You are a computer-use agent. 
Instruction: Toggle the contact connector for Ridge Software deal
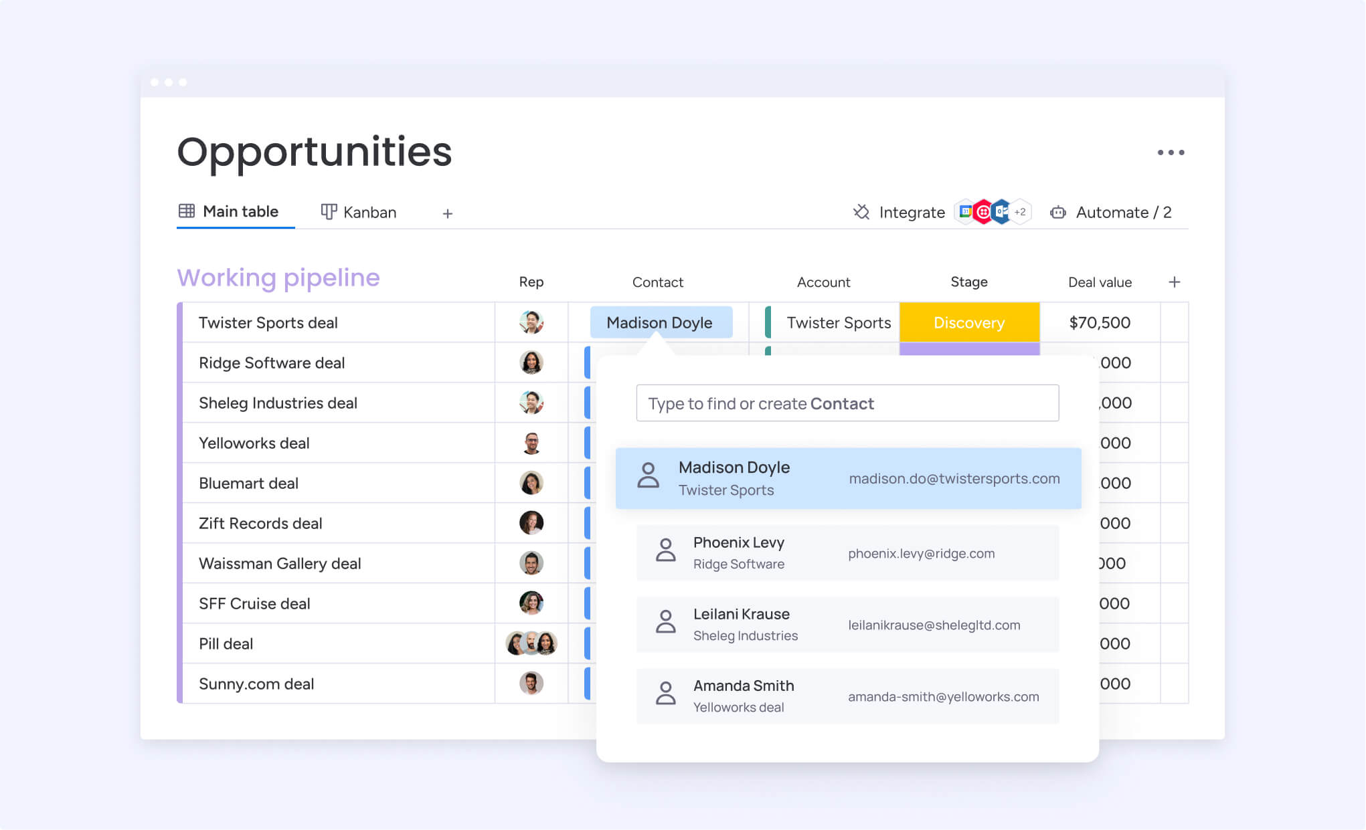(593, 362)
